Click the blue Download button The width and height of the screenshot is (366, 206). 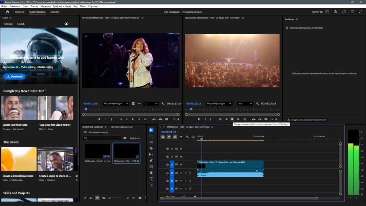click(14, 77)
